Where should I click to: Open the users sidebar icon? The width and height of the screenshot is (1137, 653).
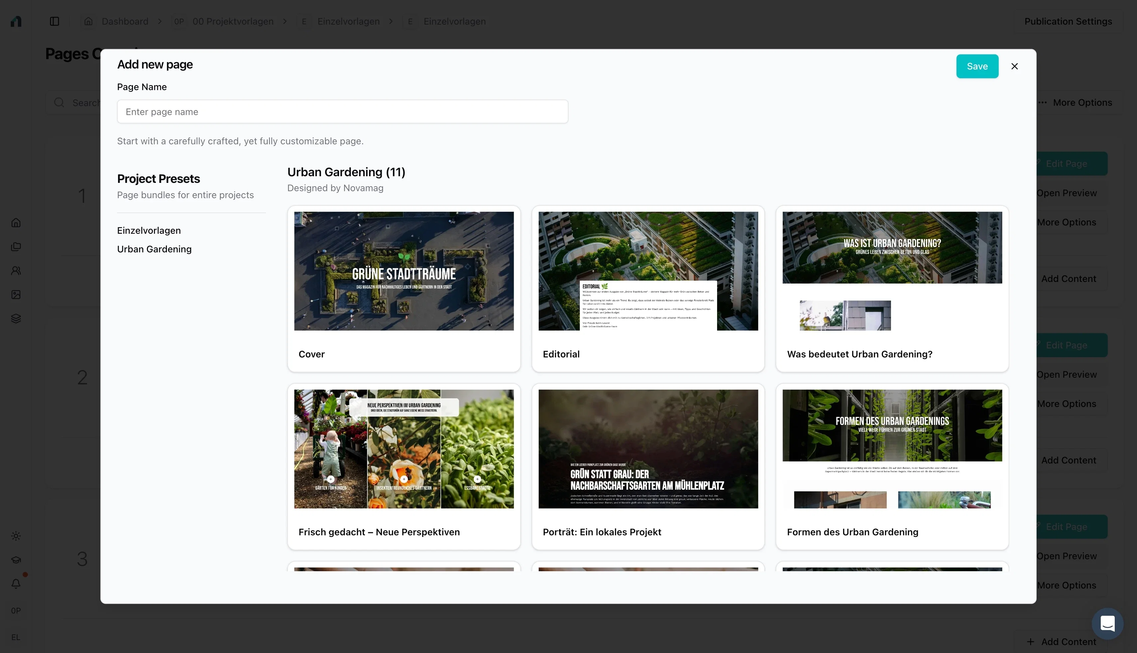click(16, 270)
